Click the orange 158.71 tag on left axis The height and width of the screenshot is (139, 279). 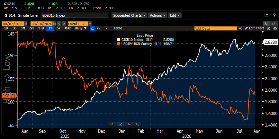(9, 96)
